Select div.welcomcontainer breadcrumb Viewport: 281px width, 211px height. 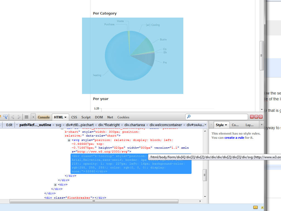[x=166, y=125]
